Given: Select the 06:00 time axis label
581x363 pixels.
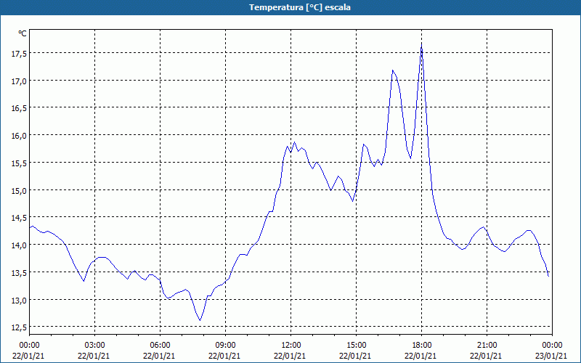Looking at the screenshot, I should pyautogui.click(x=160, y=346).
